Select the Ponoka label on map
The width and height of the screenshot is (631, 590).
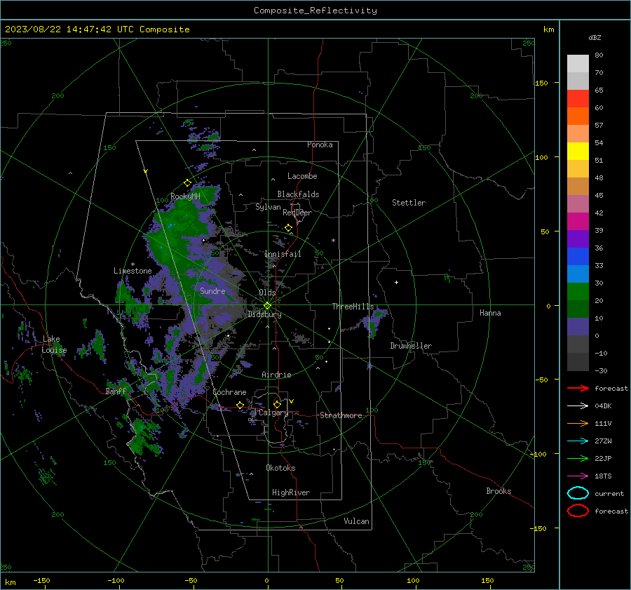pos(320,145)
